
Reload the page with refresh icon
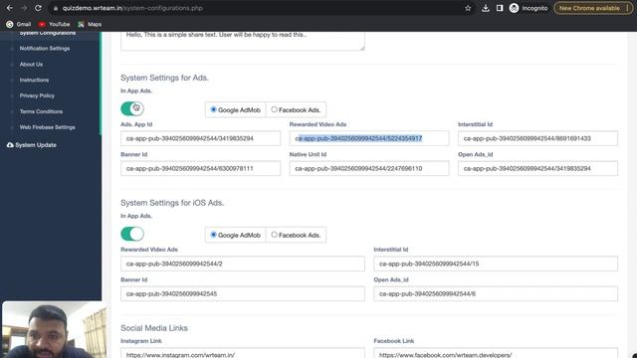click(38, 8)
